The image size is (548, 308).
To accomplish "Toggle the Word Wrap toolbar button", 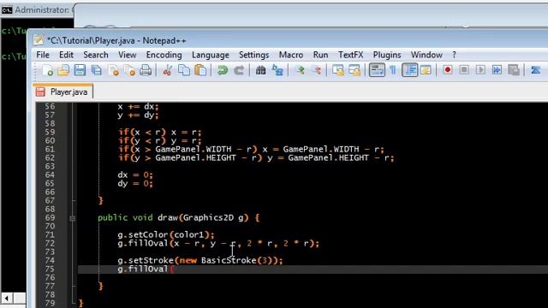I will point(377,70).
